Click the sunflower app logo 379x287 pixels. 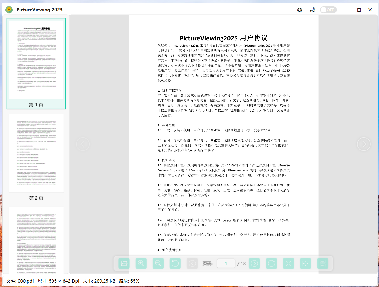(9, 10)
